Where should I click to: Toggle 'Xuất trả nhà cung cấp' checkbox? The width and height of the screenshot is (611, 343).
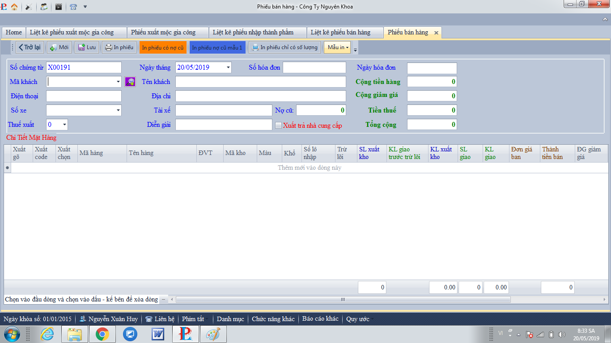tap(278, 125)
